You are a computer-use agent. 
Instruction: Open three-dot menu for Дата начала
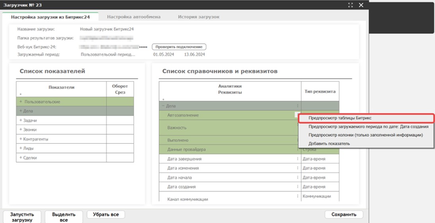(x=297, y=177)
